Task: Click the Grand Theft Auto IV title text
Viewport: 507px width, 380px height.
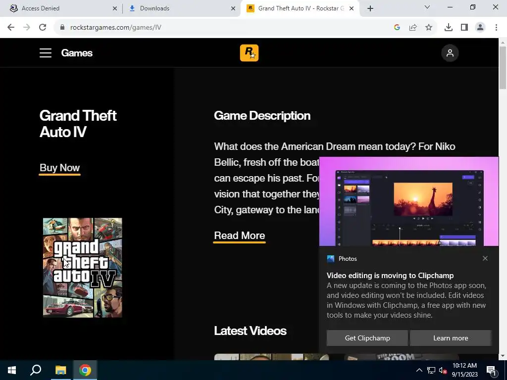Action: pyautogui.click(x=78, y=124)
